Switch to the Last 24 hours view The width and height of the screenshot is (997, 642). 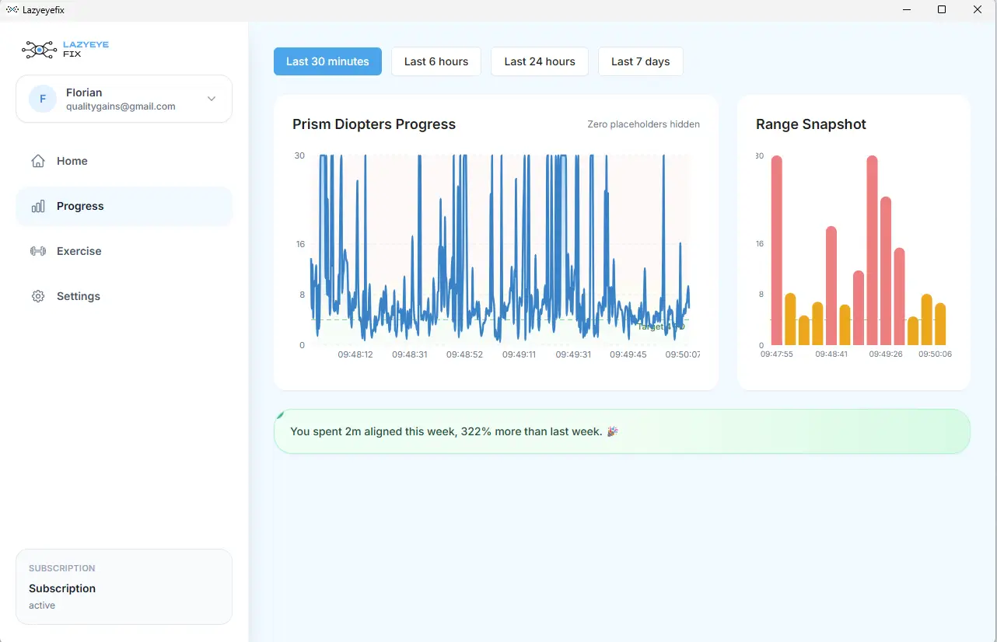tap(540, 61)
